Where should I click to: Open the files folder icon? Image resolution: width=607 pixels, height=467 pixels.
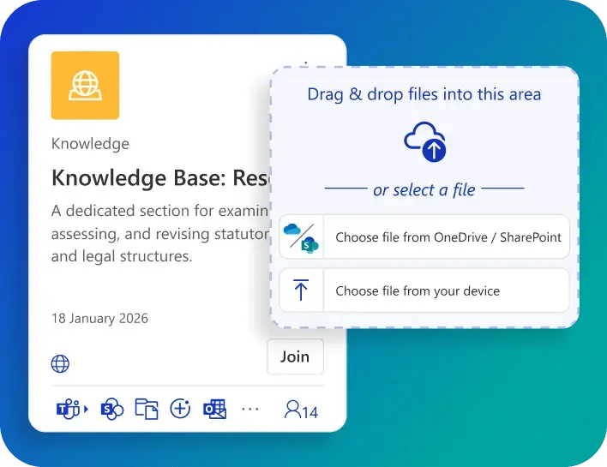[x=147, y=409]
